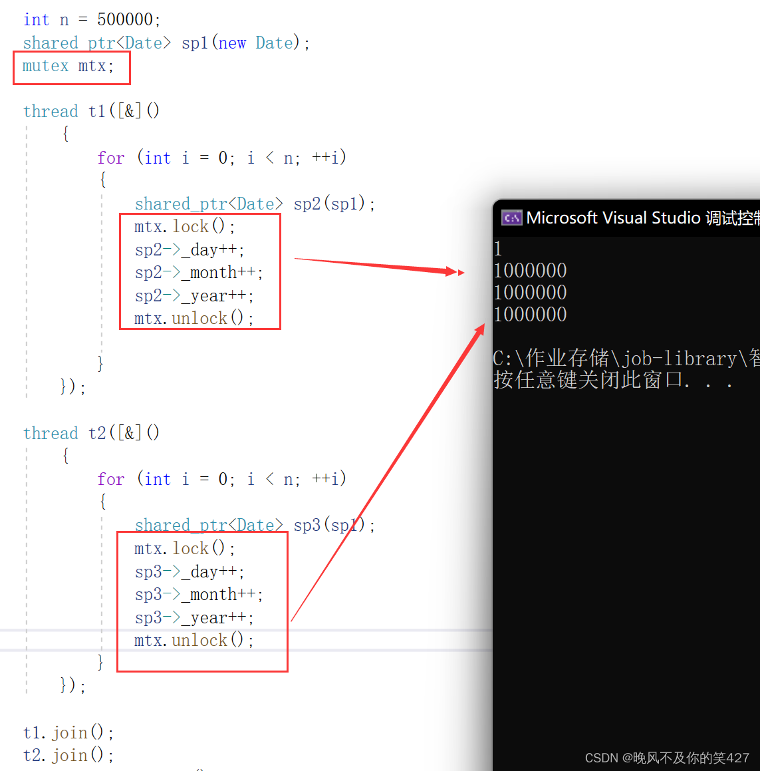The height and width of the screenshot is (771, 760).
Task: Click 'mtx.lock();' inside thread t1
Action: (x=184, y=227)
